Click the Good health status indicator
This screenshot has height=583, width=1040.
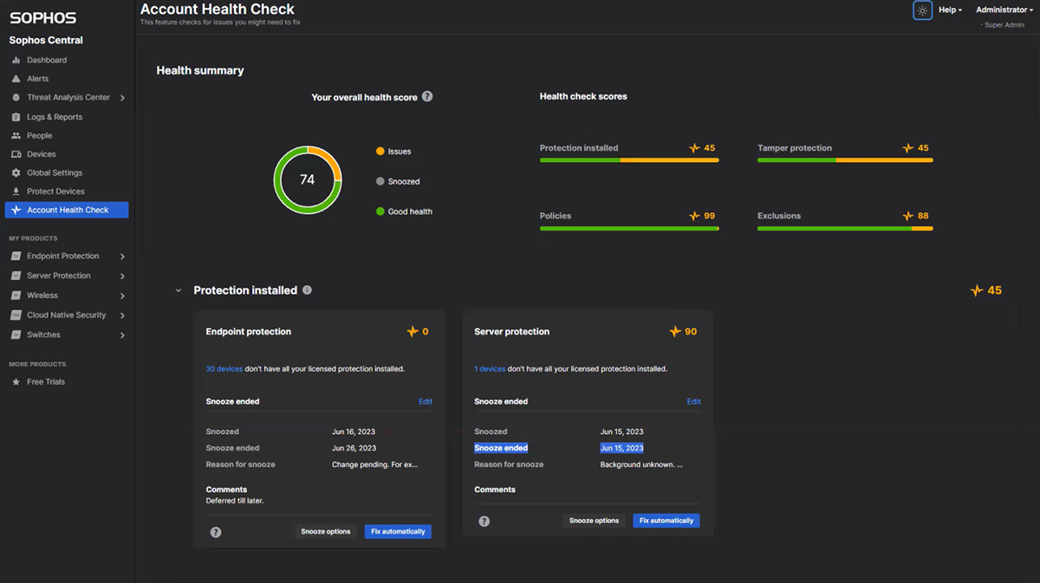(x=379, y=211)
